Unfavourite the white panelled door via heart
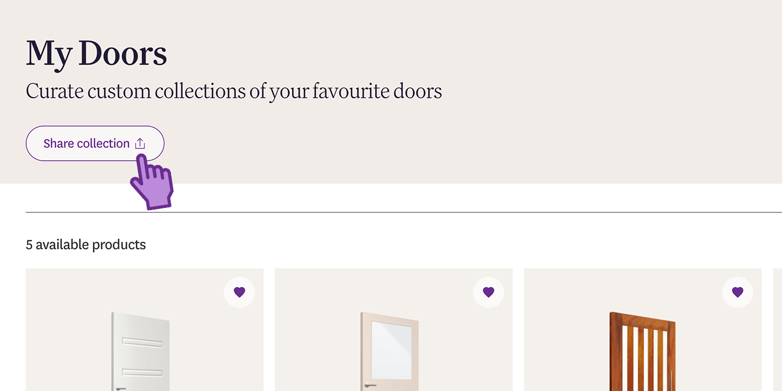The width and height of the screenshot is (782, 391). [239, 292]
